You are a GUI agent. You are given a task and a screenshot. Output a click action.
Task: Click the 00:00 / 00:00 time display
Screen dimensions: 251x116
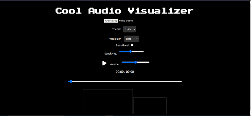(x=125, y=72)
